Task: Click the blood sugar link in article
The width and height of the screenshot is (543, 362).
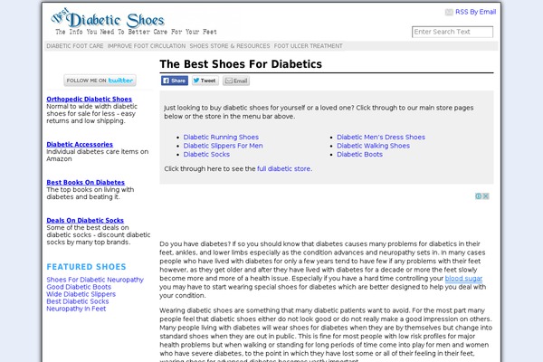Action: click(x=463, y=278)
